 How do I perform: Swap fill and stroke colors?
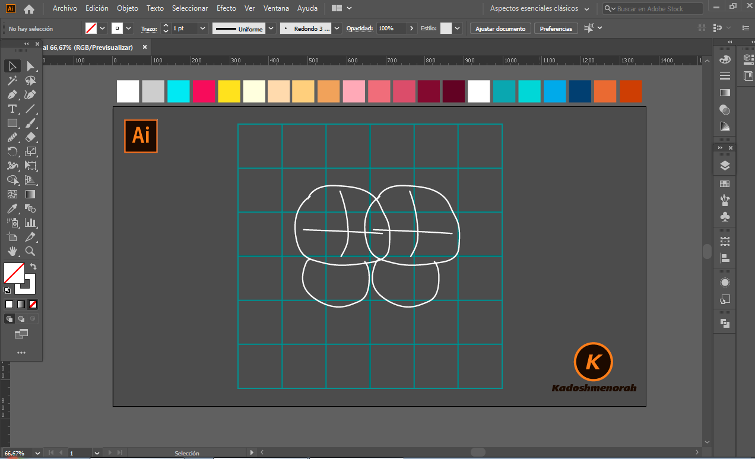point(33,267)
